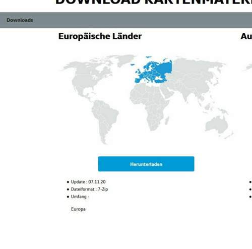
Task: Click the Dateiformat : 7-Zip list entry
Action: point(89,189)
